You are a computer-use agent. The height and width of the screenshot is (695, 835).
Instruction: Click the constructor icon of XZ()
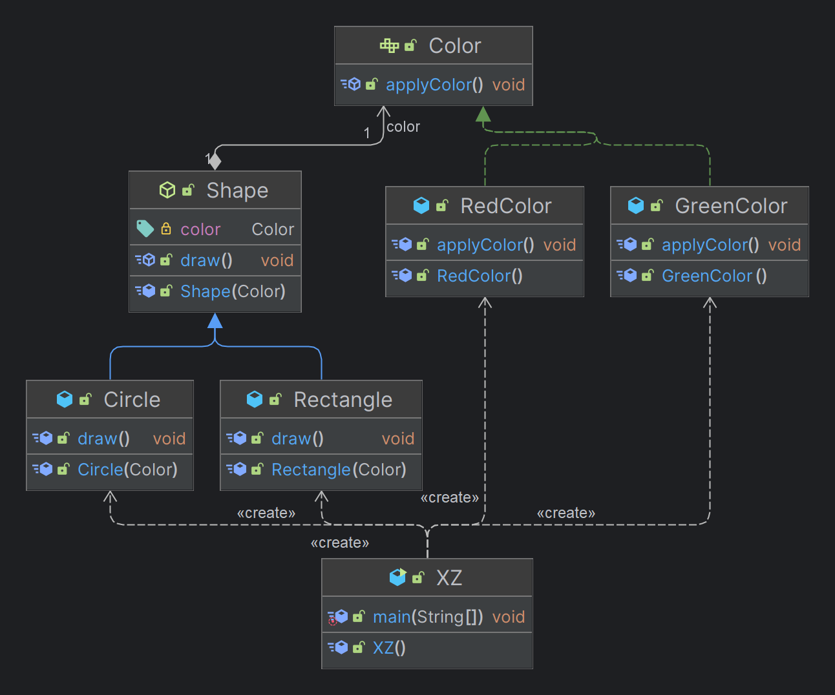click(338, 647)
